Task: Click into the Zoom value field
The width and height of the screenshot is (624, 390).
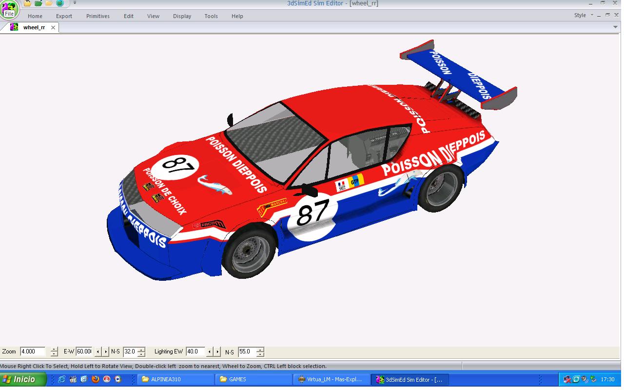Action: [33, 351]
